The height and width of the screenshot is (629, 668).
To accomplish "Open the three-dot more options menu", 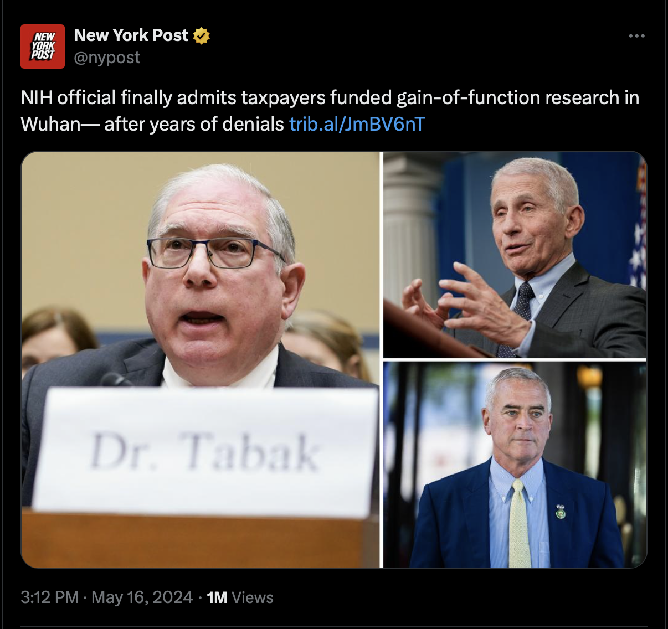I will [x=636, y=36].
